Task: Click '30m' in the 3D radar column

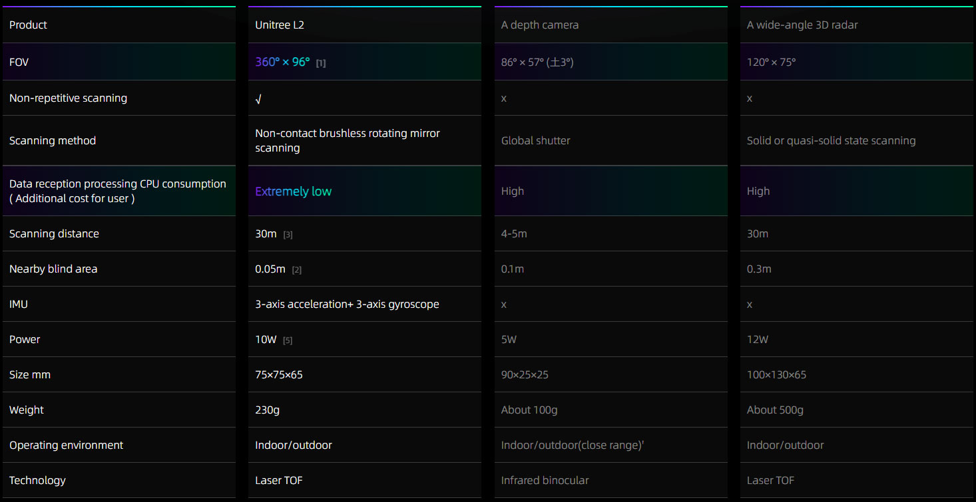Action: click(x=758, y=234)
